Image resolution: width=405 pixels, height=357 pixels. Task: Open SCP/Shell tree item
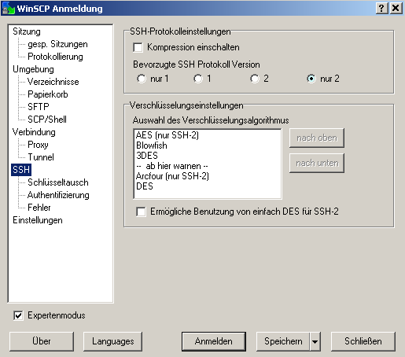(x=47, y=120)
